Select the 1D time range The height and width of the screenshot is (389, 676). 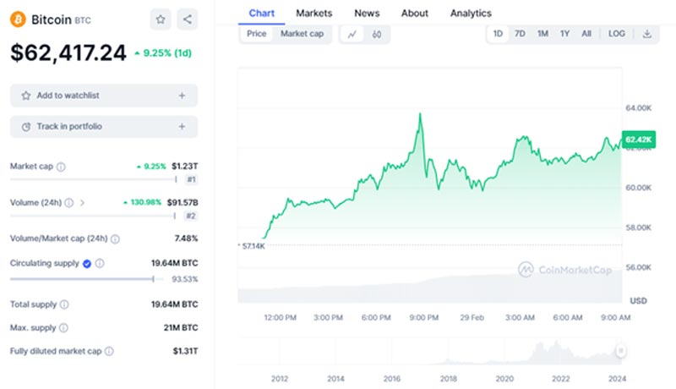click(498, 34)
